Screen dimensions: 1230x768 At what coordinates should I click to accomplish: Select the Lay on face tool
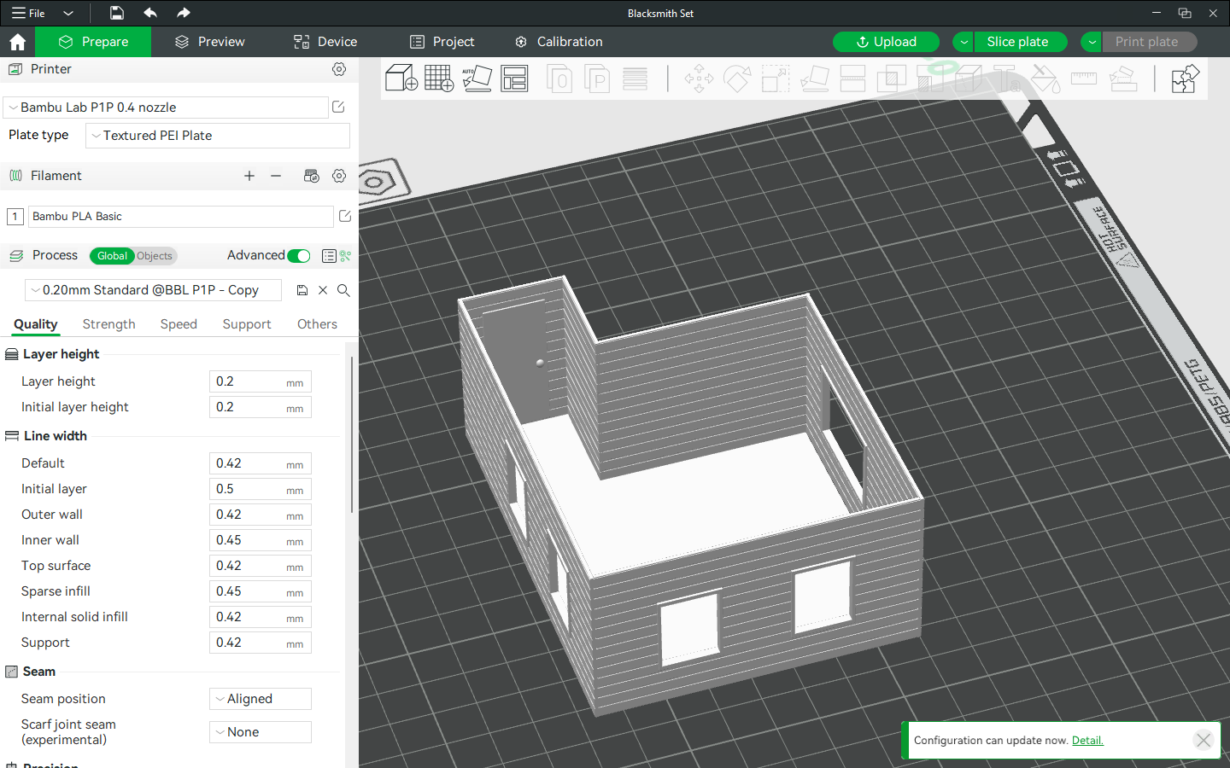(x=814, y=79)
